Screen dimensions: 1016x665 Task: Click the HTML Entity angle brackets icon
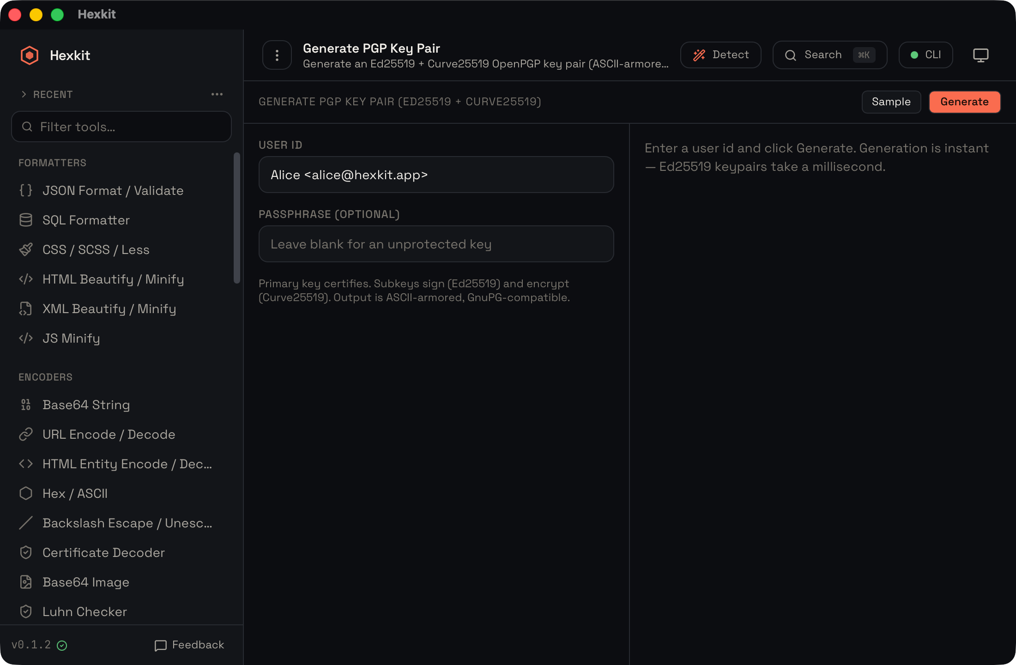point(26,464)
